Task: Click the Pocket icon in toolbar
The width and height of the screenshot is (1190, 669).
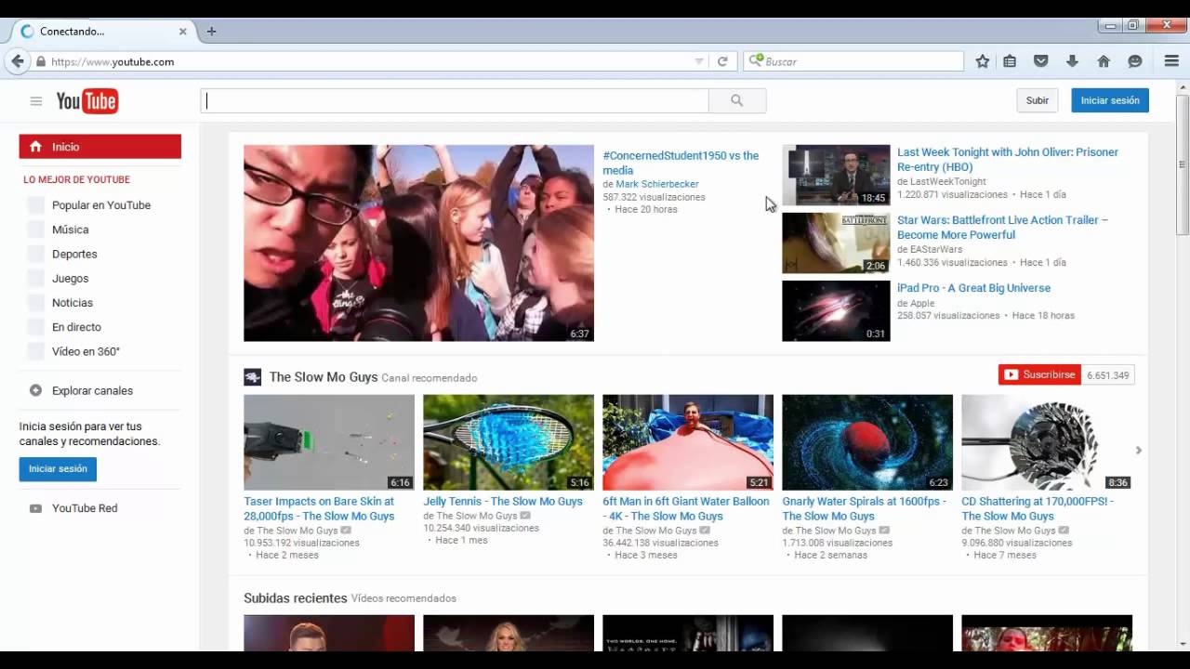Action: [x=1041, y=61]
